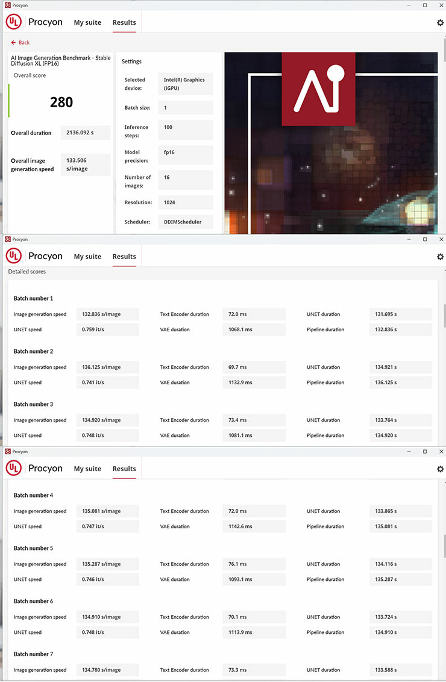Click the Procyon title bar icon of the Overall score window
The image size is (446, 682).
coord(7,5)
